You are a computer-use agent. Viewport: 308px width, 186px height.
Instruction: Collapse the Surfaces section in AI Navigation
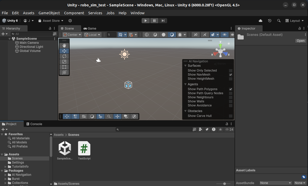point(185,65)
